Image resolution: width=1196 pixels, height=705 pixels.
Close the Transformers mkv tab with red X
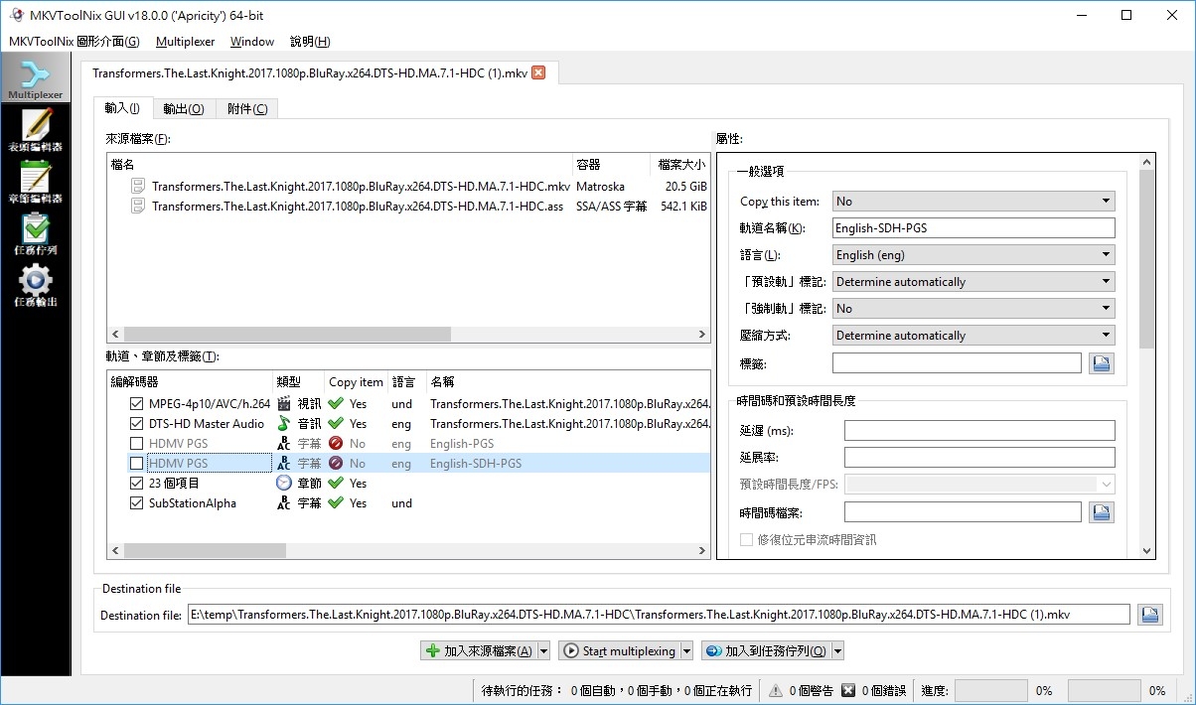pos(538,72)
